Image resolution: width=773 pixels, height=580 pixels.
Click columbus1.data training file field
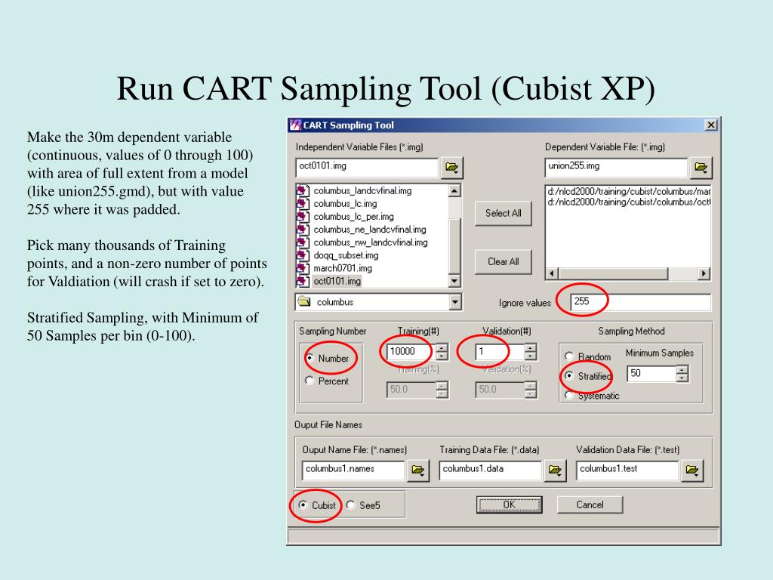click(x=490, y=470)
